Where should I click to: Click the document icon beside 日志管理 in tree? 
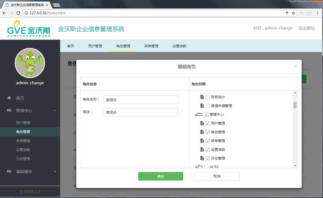click(202, 158)
